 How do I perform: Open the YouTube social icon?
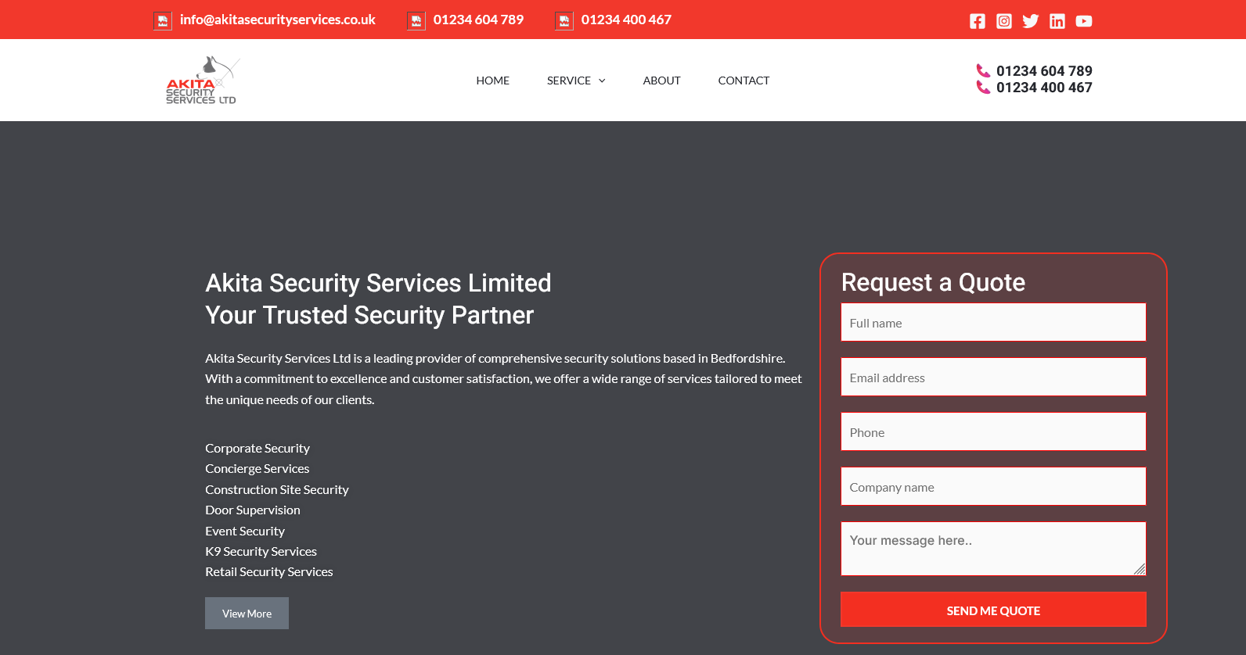(1083, 21)
